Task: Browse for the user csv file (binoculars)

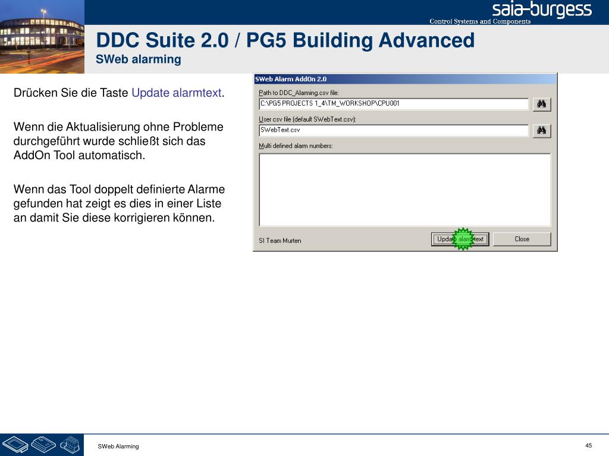Action: pos(541,130)
